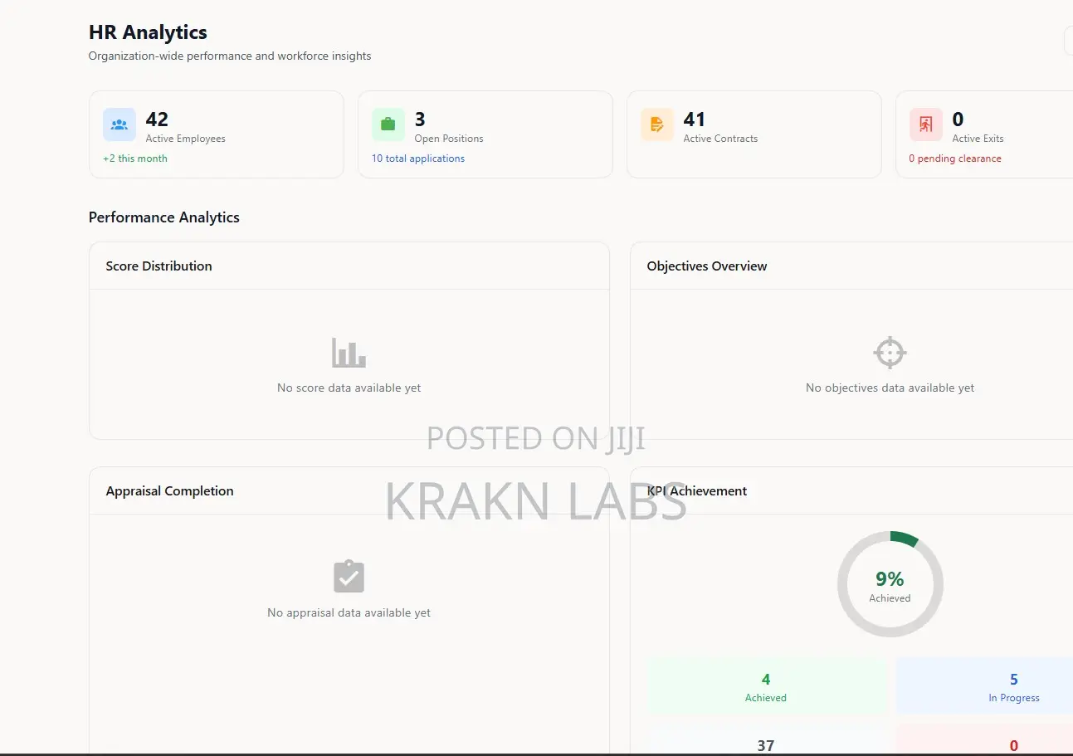Click the 42 Active Employees count

(x=157, y=119)
